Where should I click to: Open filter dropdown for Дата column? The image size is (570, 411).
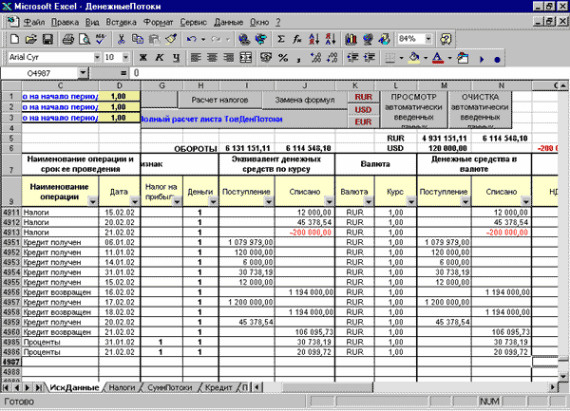tap(135, 201)
